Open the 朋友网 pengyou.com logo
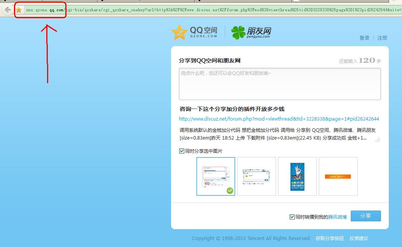Viewport: 402px width, 247px height. [x=251, y=33]
